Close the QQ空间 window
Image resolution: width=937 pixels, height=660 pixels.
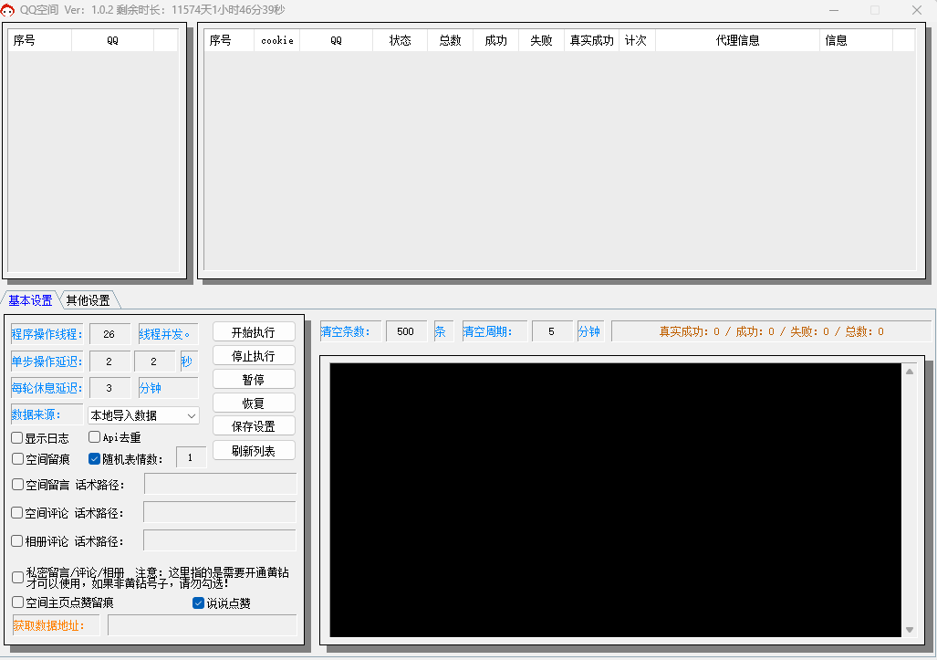pyautogui.click(x=917, y=10)
